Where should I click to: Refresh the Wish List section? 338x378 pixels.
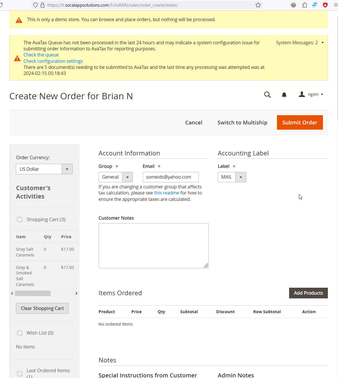(x=20, y=333)
